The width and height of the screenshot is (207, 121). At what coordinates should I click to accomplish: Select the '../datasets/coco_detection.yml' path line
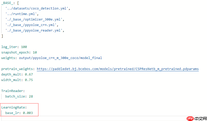37,8
